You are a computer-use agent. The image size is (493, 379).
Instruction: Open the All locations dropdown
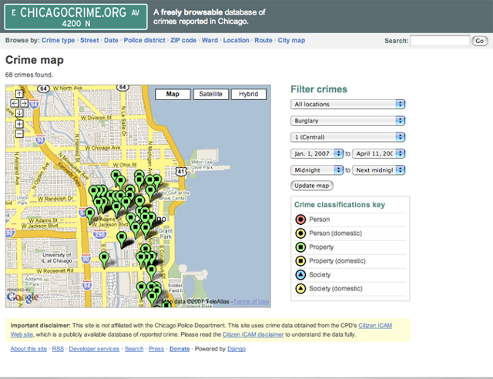point(348,104)
